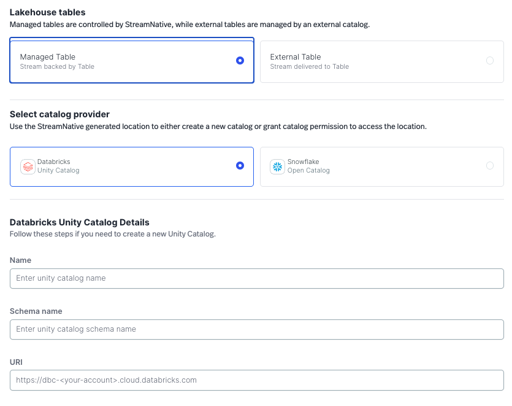Focus the unity catalog Name input field
The height and width of the screenshot is (406, 512).
pos(256,278)
